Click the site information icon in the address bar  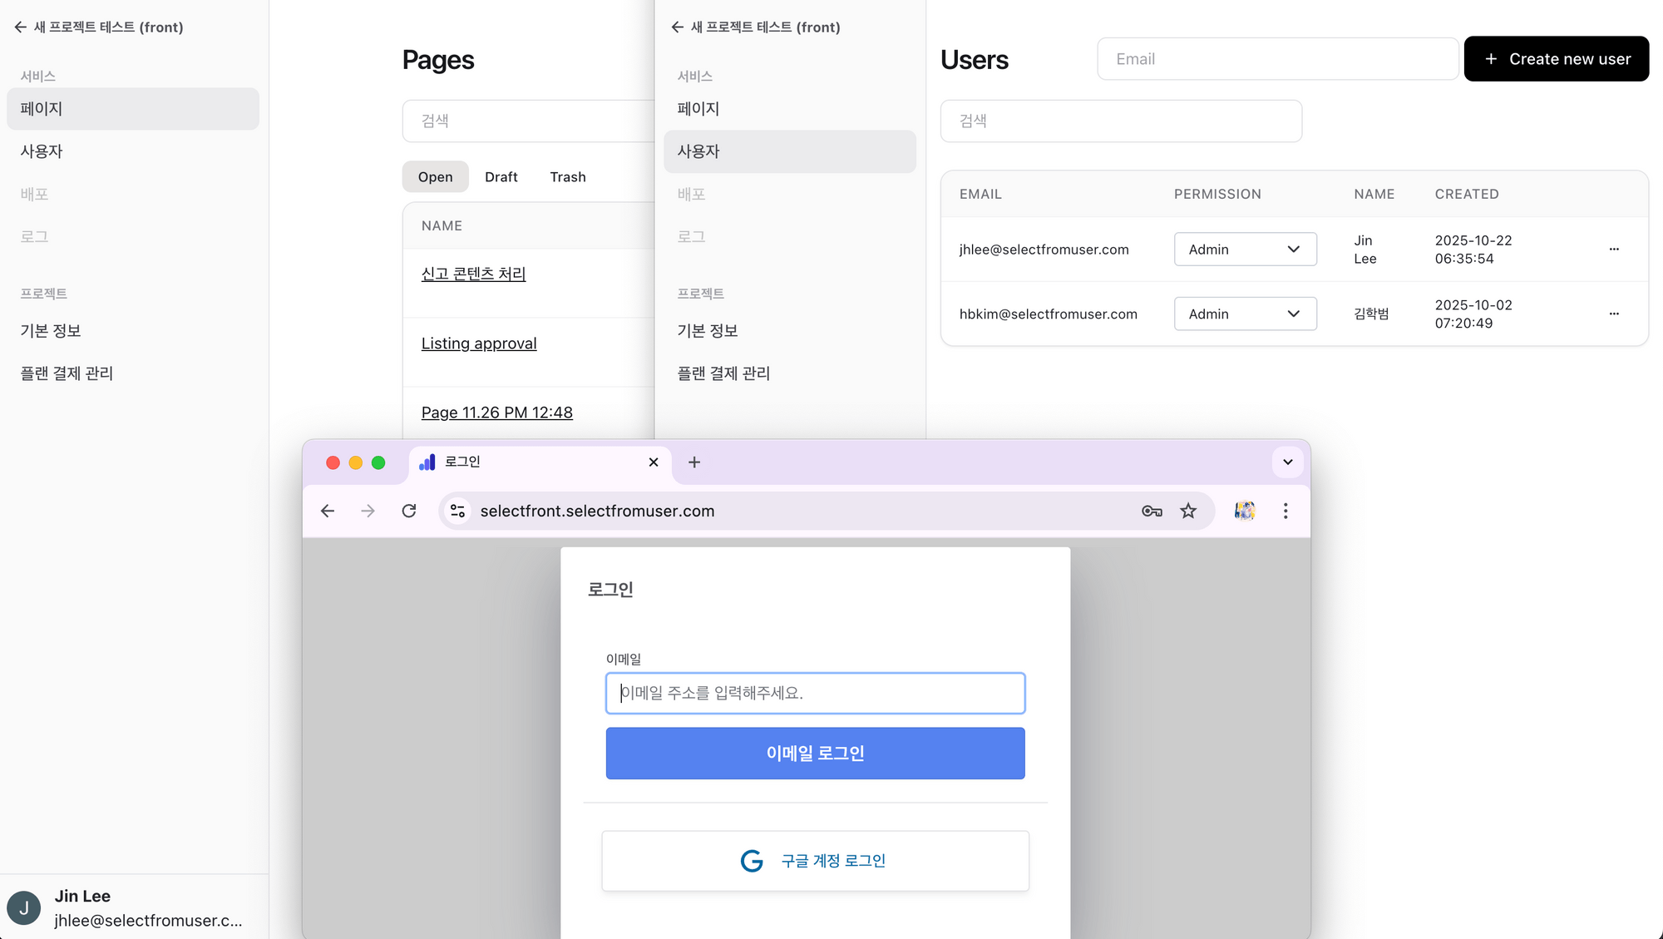click(457, 511)
